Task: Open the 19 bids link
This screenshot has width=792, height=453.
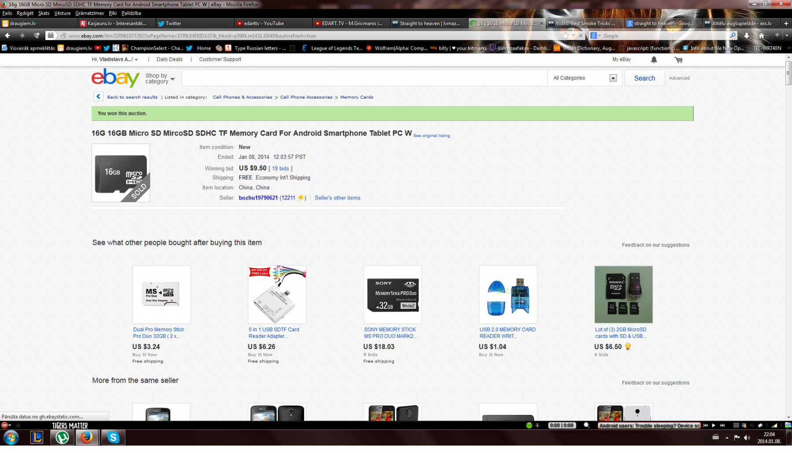Action: coord(280,169)
